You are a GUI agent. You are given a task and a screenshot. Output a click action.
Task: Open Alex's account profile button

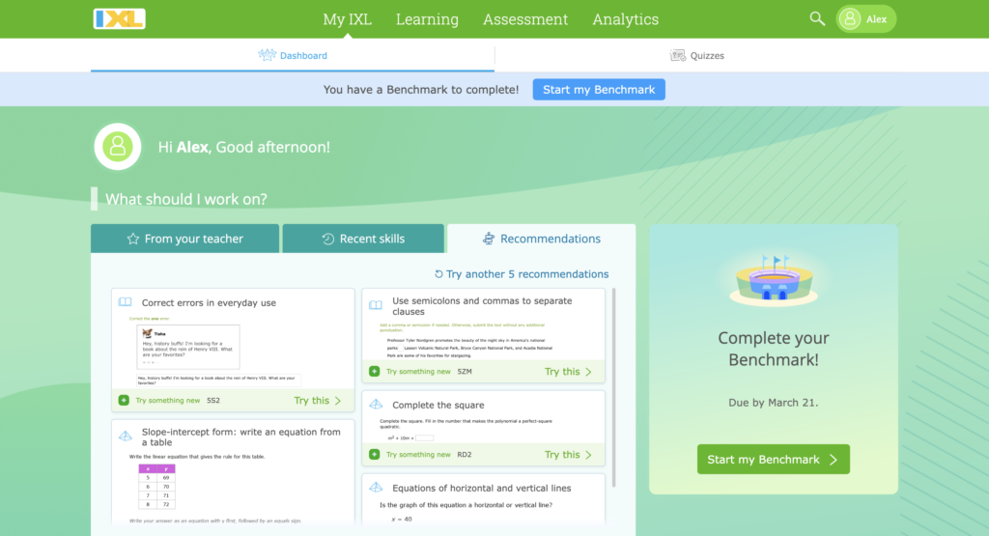click(x=866, y=19)
